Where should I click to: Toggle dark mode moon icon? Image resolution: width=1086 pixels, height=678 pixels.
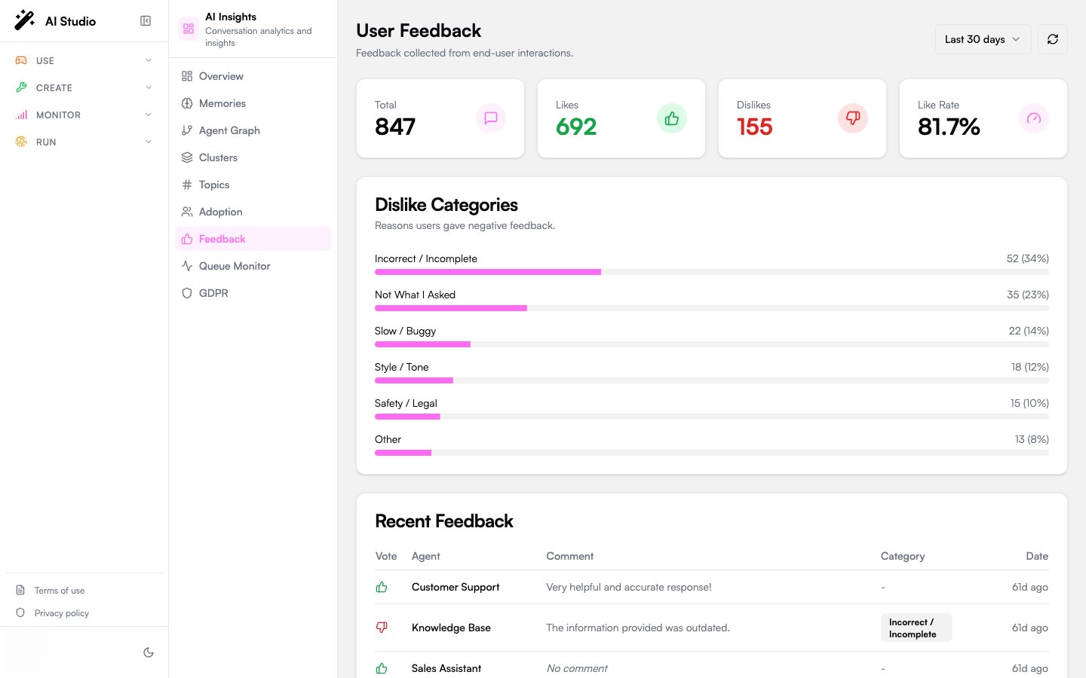[149, 652]
